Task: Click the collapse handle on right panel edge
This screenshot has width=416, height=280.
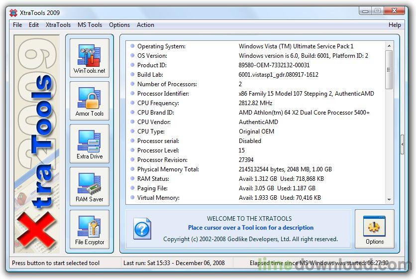Action: [x=402, y=144]
